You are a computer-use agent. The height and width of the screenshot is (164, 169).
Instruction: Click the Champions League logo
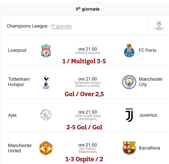[x=159, y=26]
